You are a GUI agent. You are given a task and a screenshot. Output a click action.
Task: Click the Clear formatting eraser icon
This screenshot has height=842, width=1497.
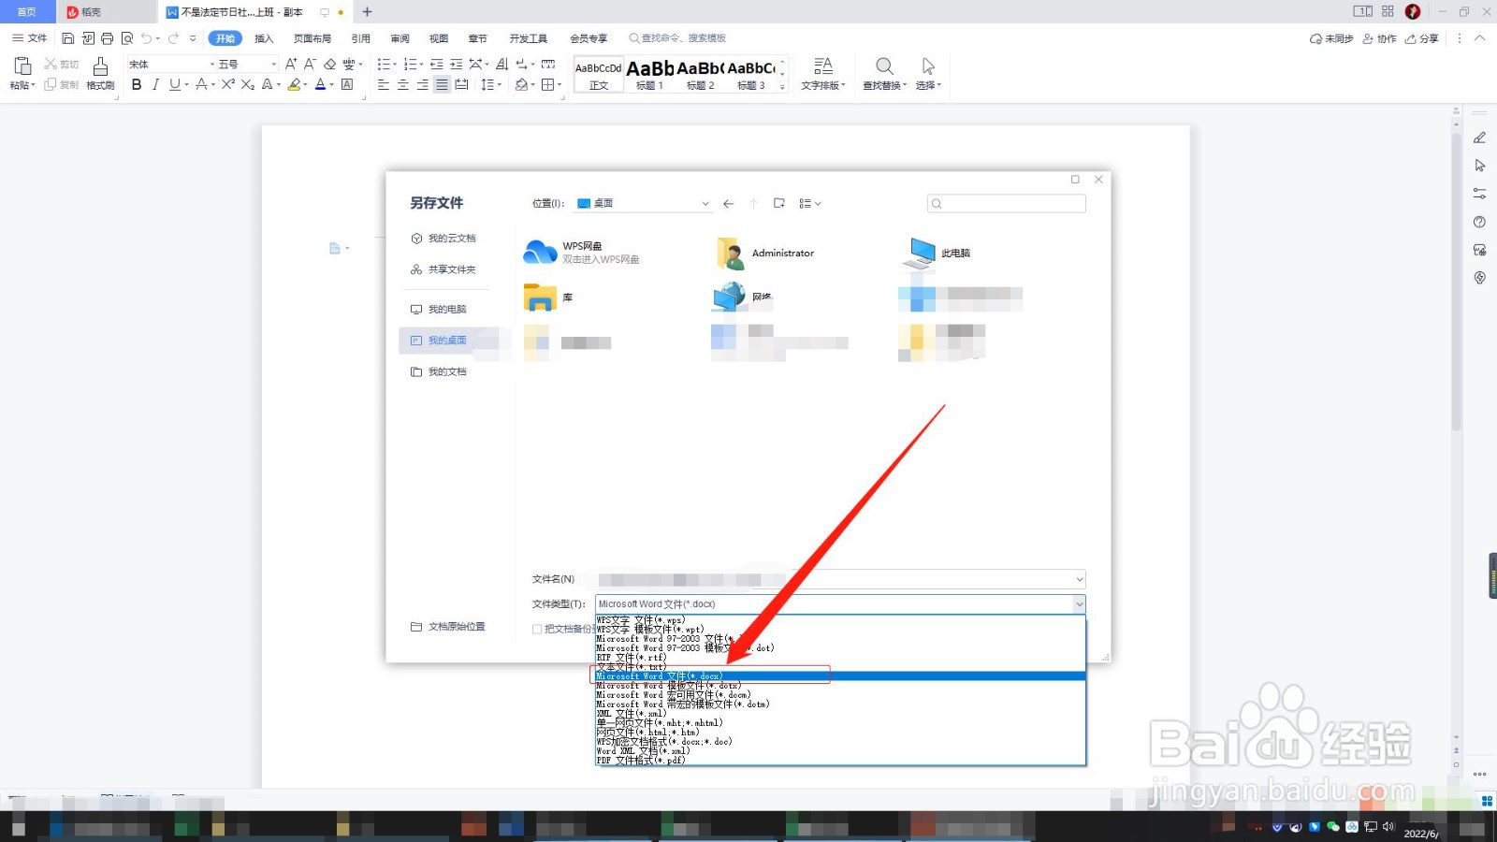[329, 64]
